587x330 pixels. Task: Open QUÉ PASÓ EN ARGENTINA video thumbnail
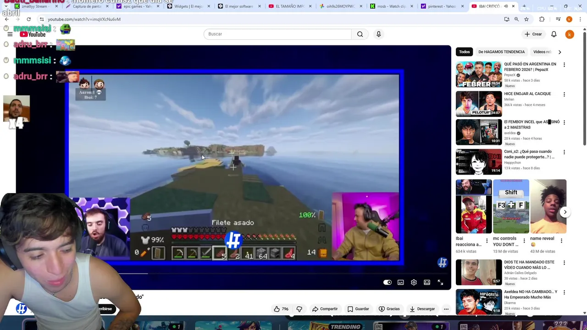[479, 74]
